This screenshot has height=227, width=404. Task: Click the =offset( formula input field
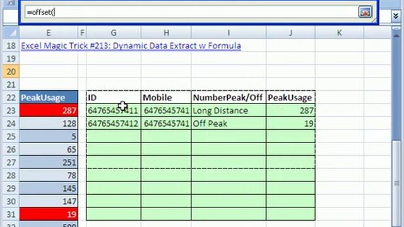191,12
